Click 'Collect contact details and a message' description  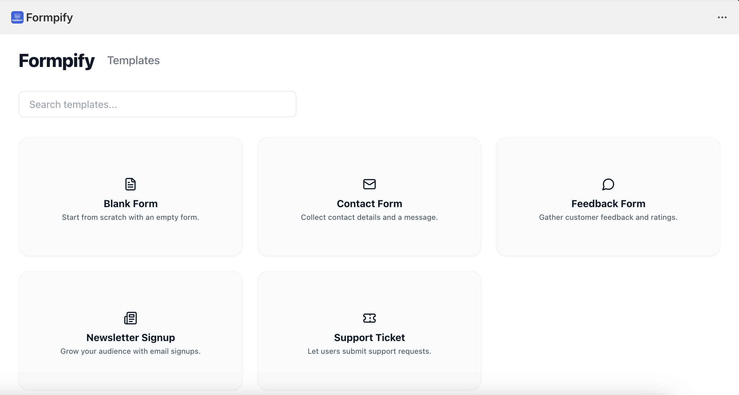tap(369, 217)
